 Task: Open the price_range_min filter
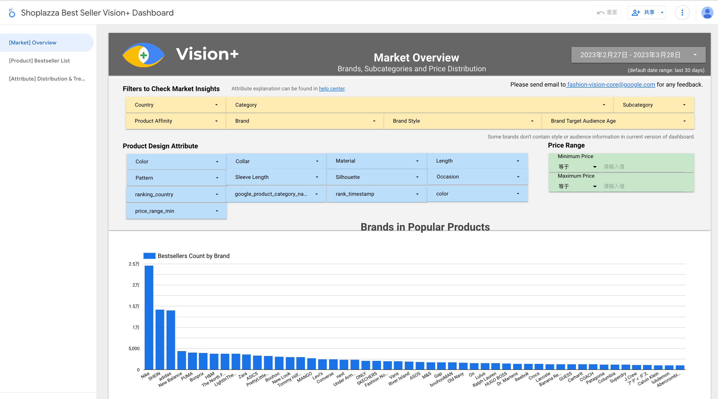(x=176, y=211)
